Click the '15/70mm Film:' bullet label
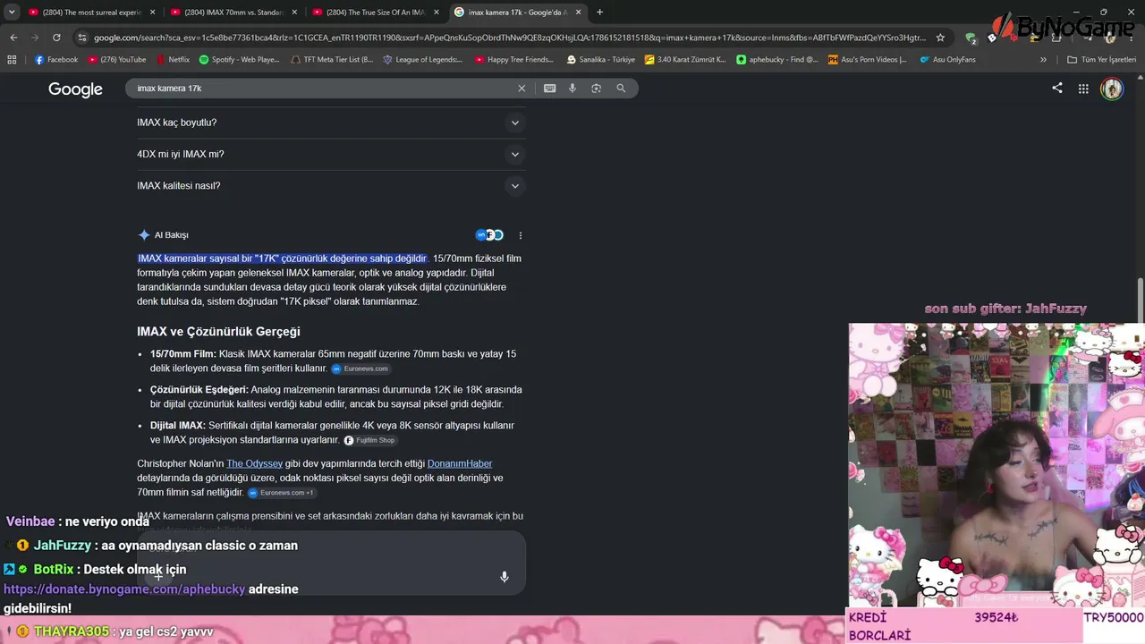 click(x=183, y=354)
